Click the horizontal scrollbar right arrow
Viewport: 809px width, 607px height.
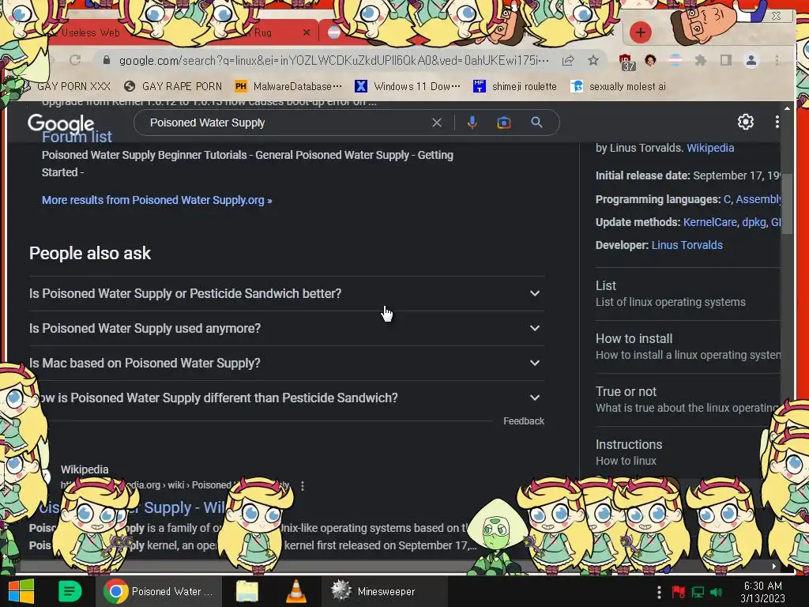(774, 566)
